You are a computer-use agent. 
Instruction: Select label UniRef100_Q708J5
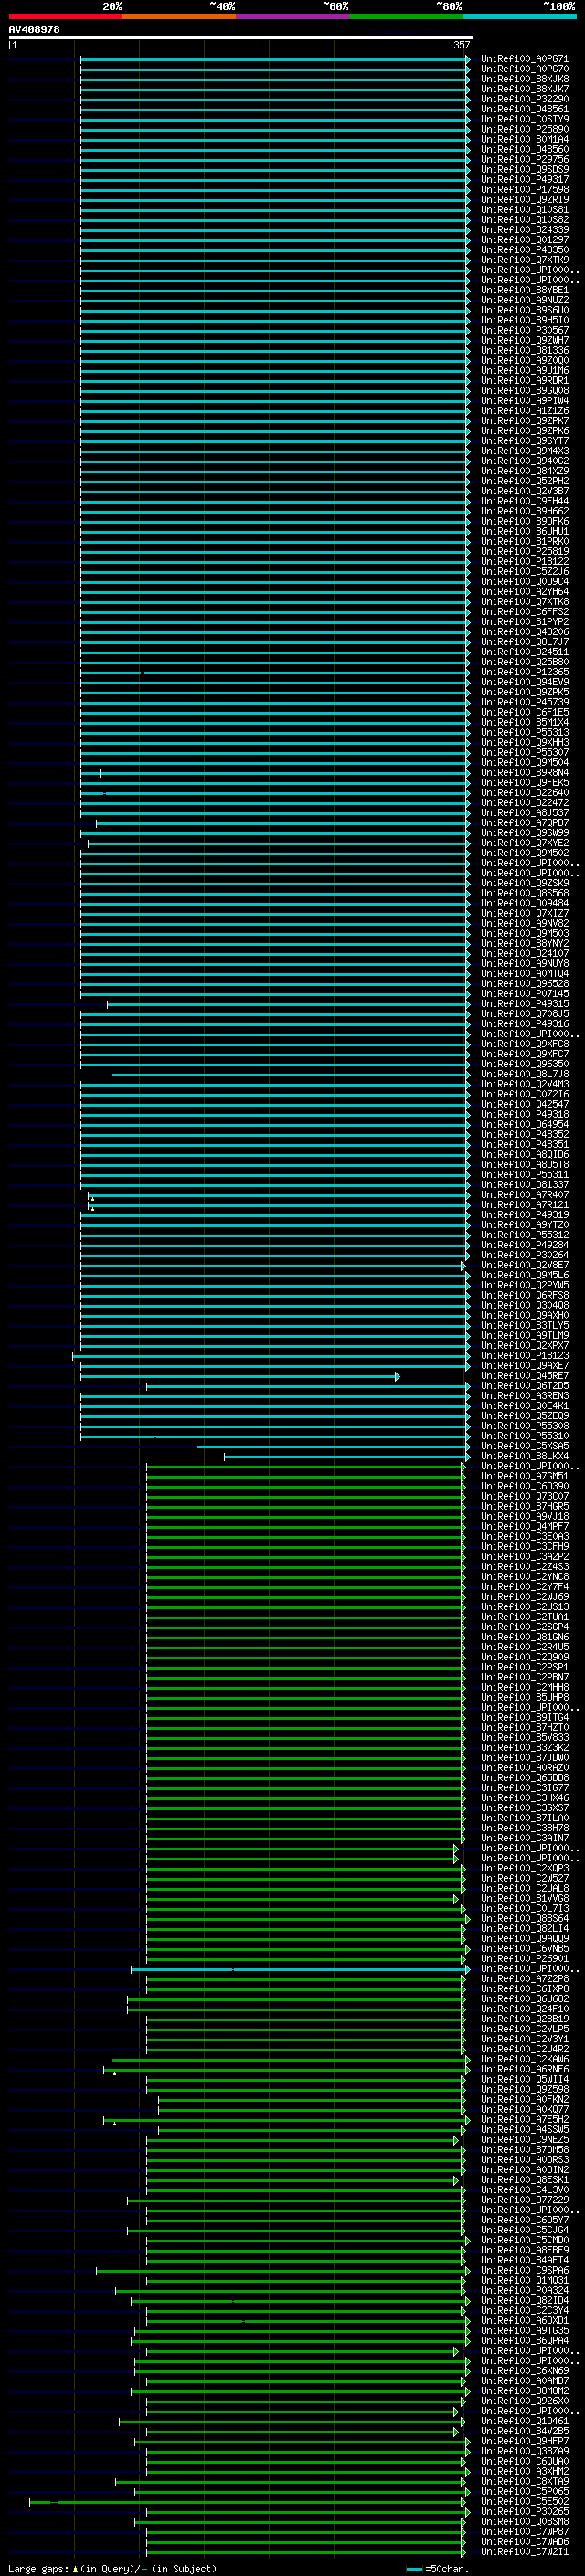pyautogui.click(x=525, y=1014)
